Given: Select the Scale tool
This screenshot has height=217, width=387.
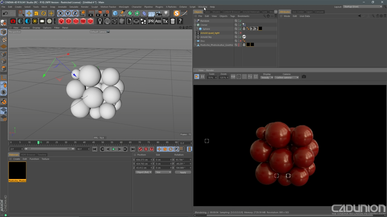Looking at the screenshot, I should click(36, 13).
